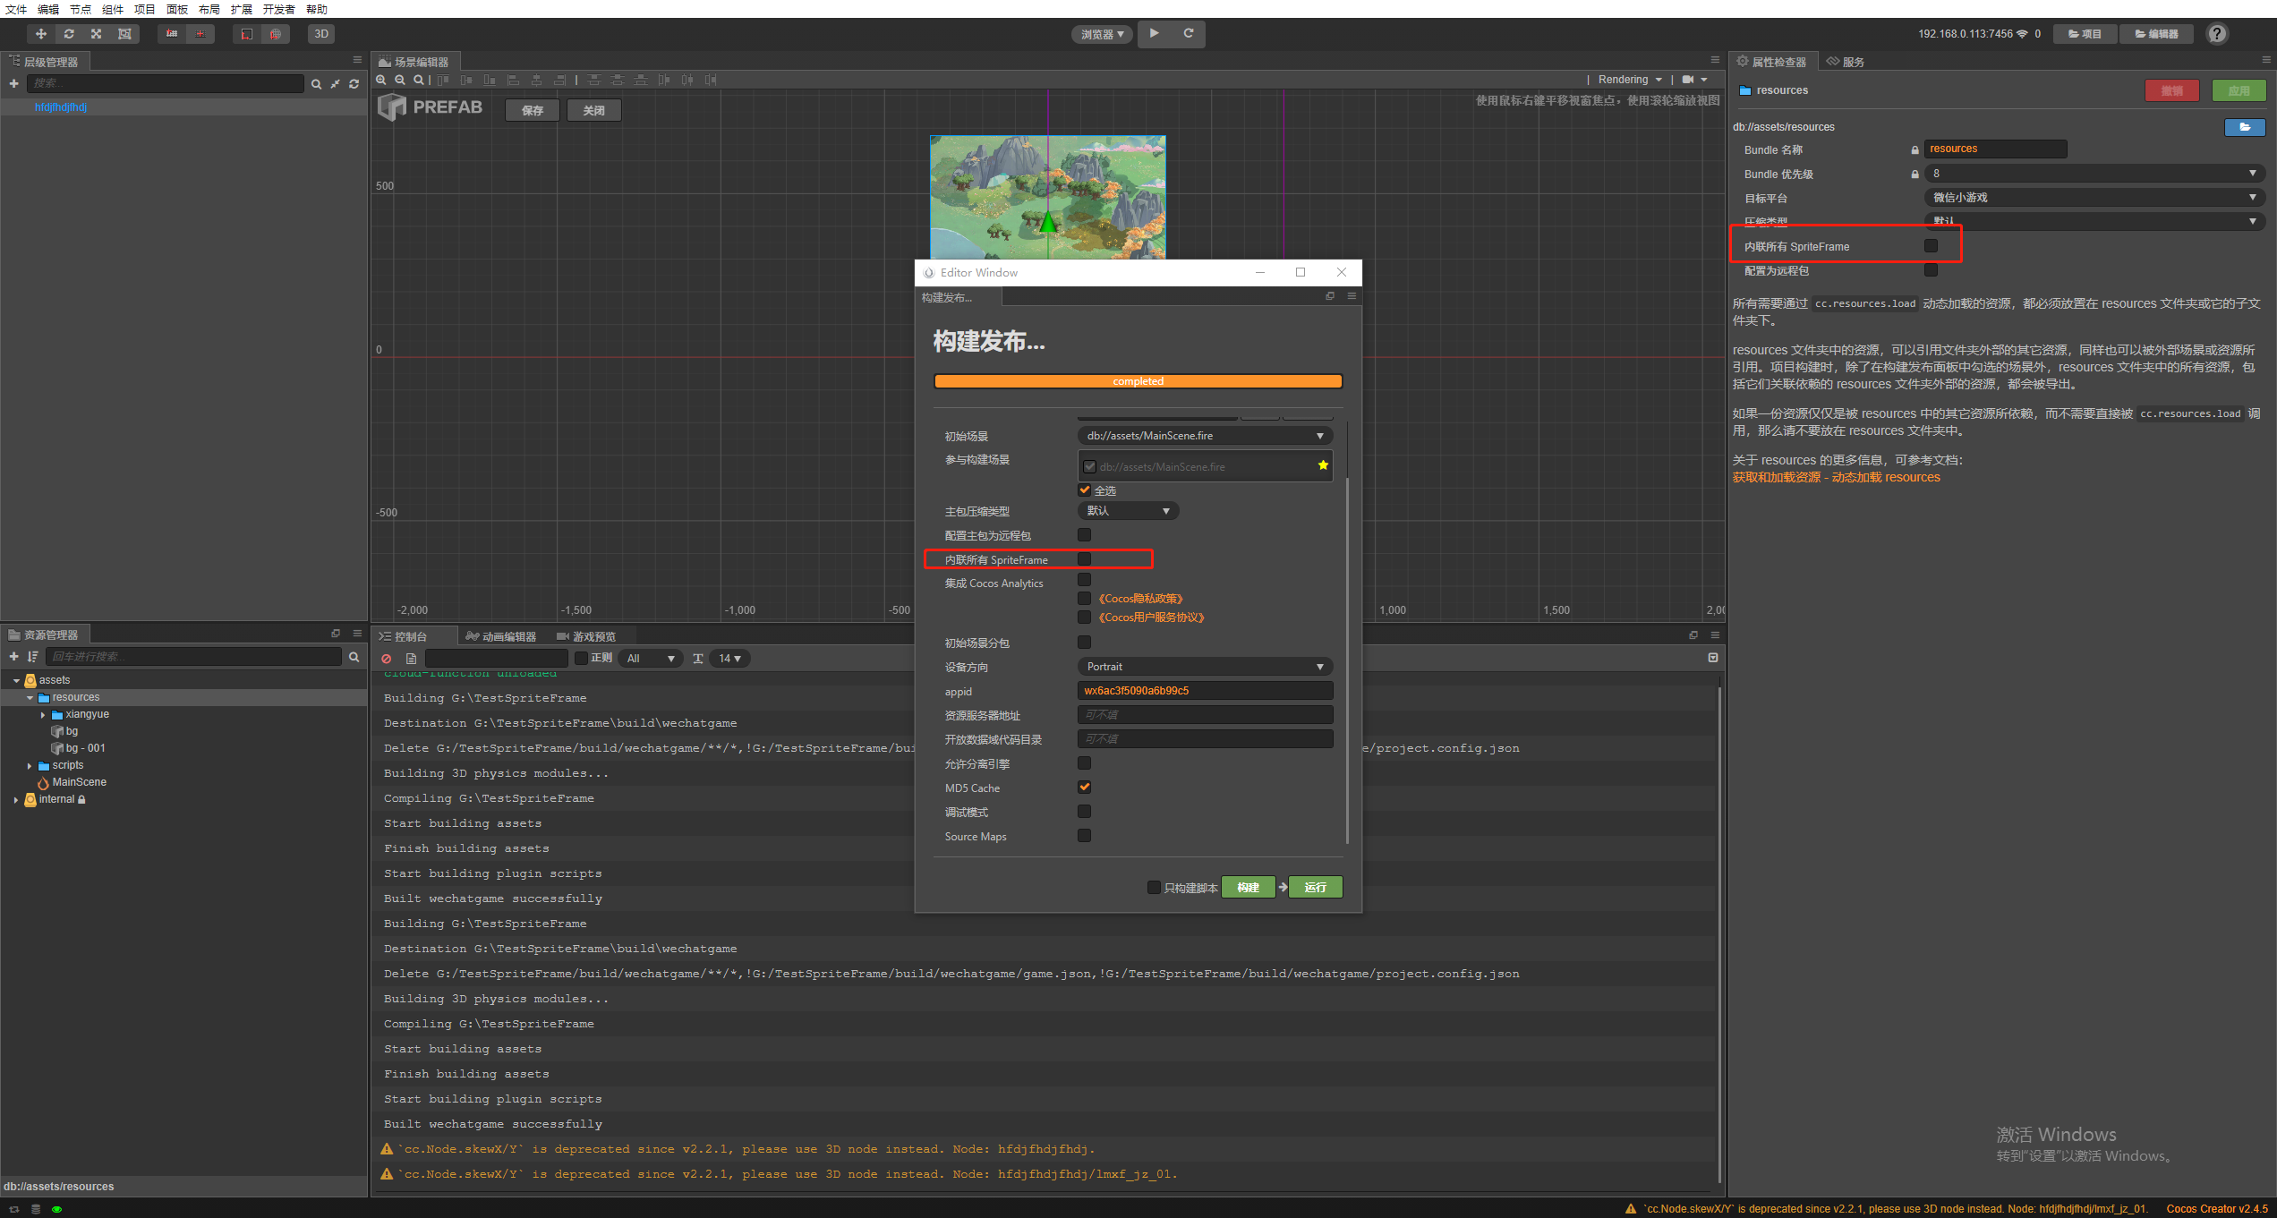Select the scale transform tool
Screen dimensions: 2277x1218
tap(97, 34)
